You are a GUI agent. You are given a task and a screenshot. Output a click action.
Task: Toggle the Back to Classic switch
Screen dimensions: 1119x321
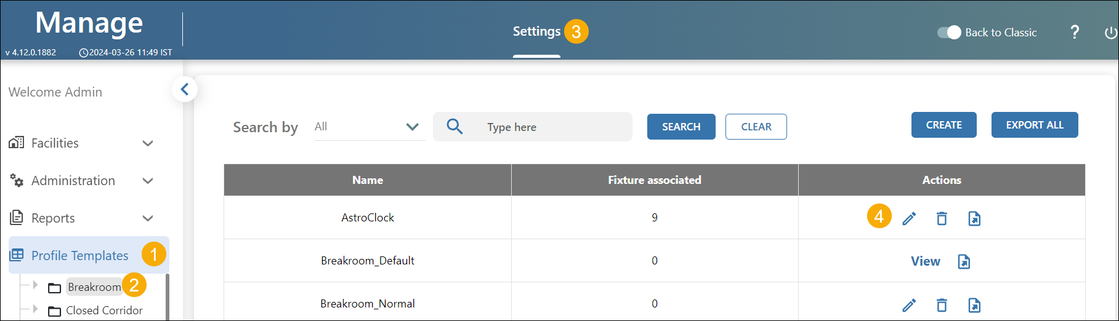tap(949, 33)
